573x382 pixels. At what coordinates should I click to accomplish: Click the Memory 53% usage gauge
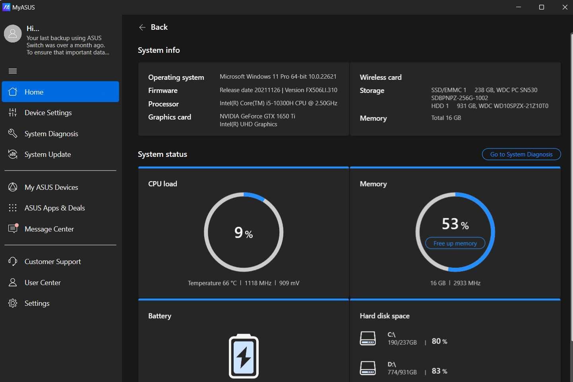pos(455,232)
